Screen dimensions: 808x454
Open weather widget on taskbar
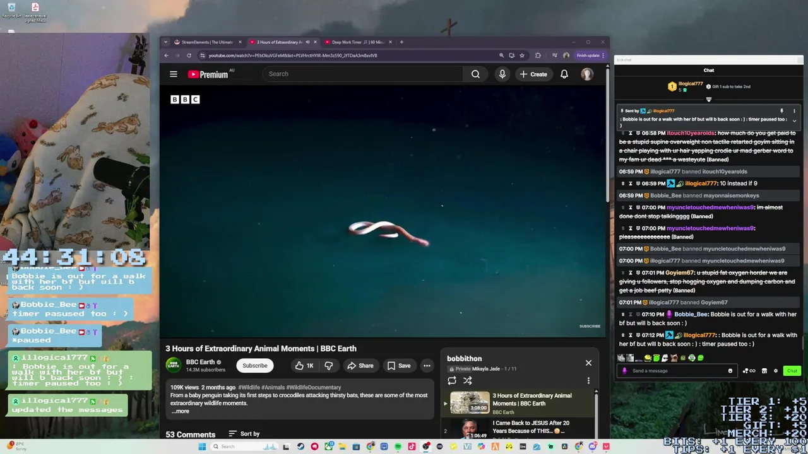click(x=16, y=446)
